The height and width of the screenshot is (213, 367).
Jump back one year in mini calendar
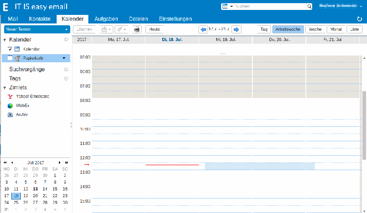click(5, 162)
